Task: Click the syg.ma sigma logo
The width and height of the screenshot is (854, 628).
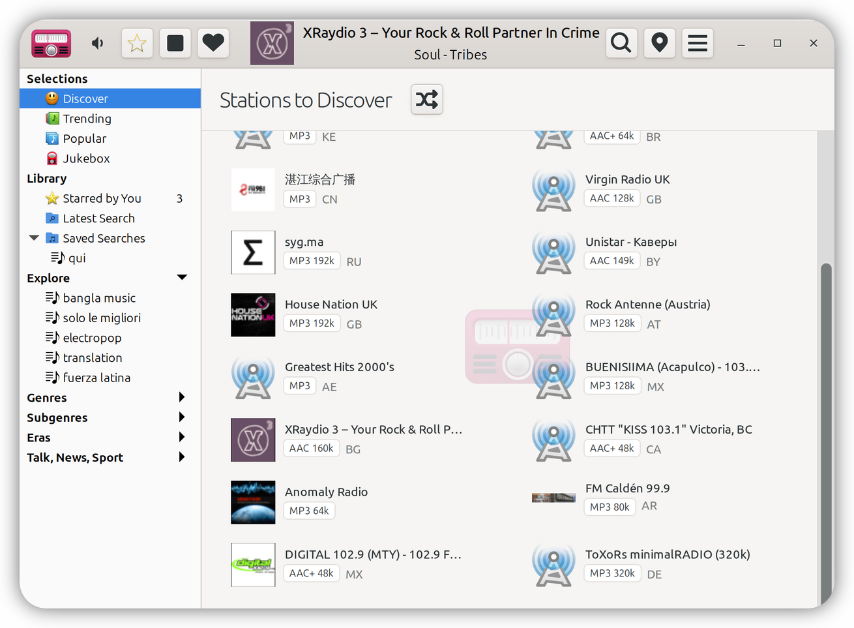Action: tap(253, 252)
